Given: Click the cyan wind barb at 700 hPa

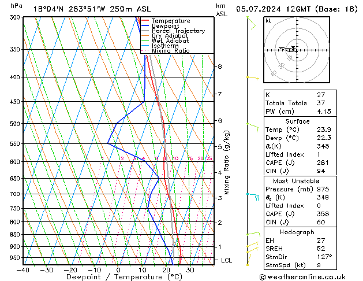Looking at the screenshot, I should [x=253, y=196].
